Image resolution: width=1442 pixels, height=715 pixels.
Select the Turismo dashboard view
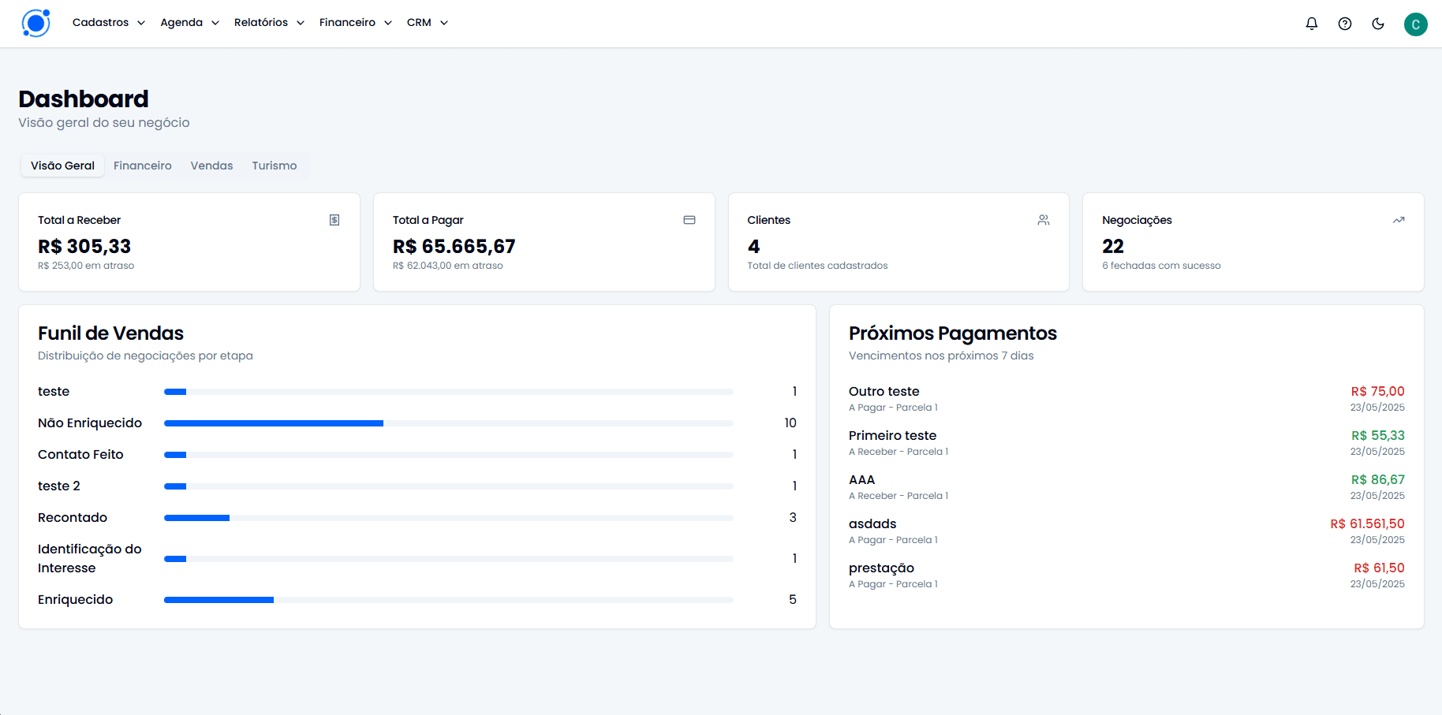pos(274,166)
